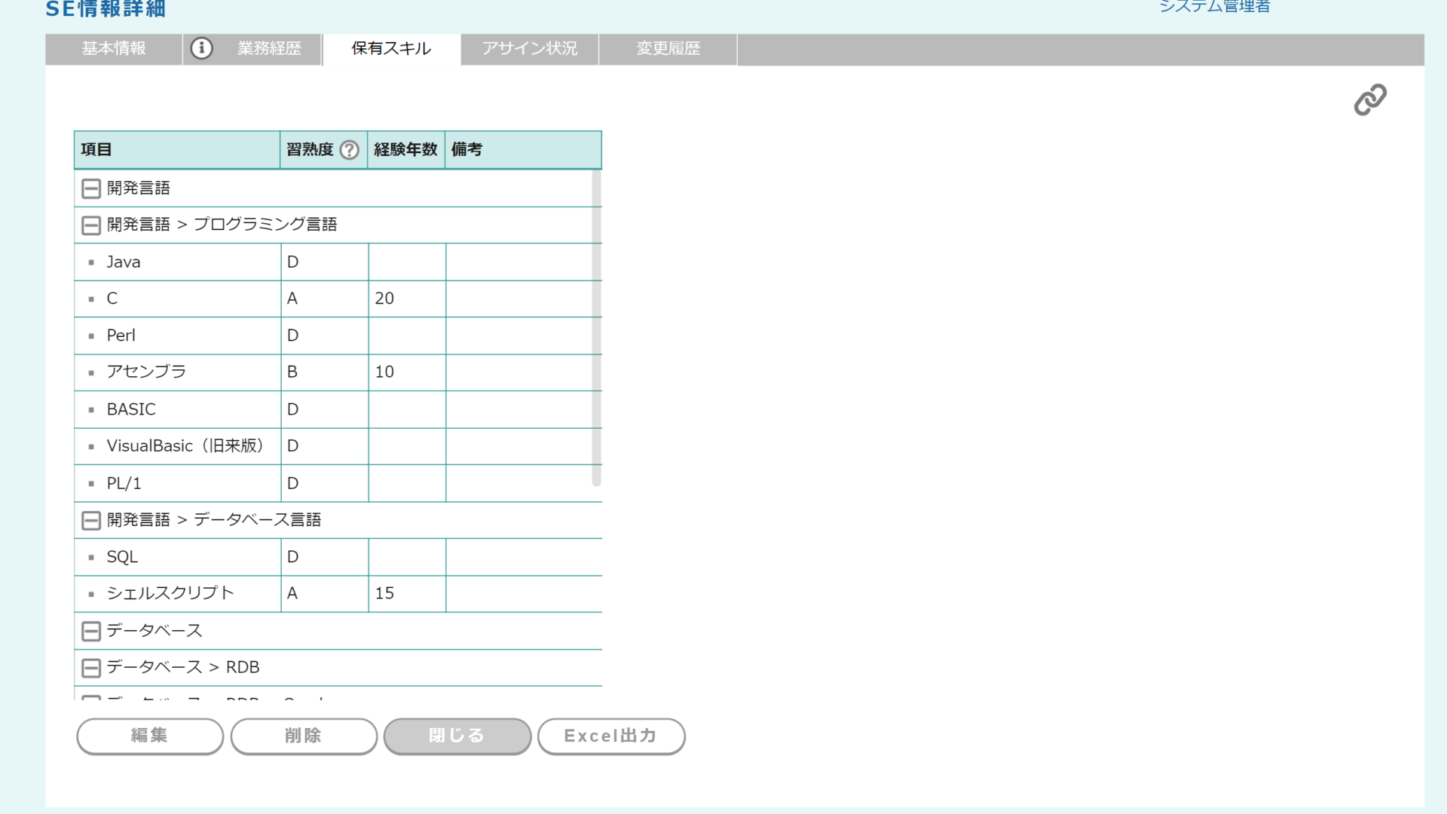Click the skill table vertical scrollbar

pos(596,328)
